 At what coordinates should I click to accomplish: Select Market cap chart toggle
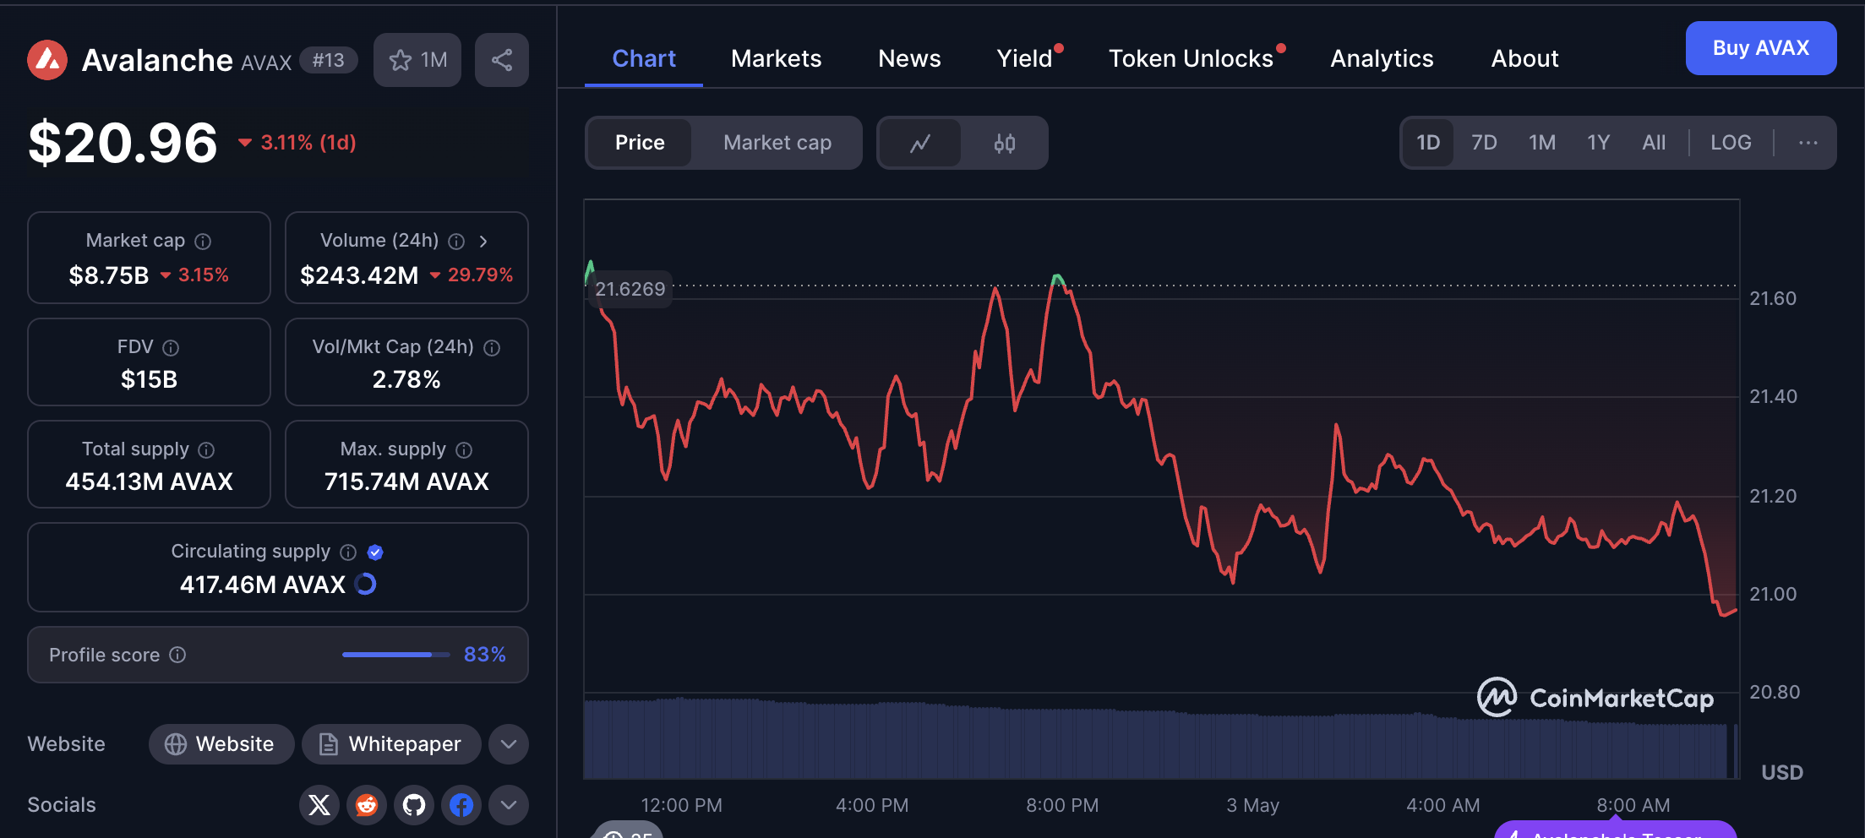point(777,143)
